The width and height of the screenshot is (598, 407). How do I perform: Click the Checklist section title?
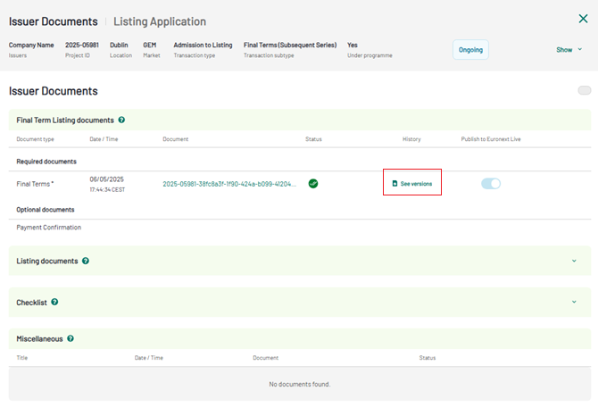click(31, 302)
